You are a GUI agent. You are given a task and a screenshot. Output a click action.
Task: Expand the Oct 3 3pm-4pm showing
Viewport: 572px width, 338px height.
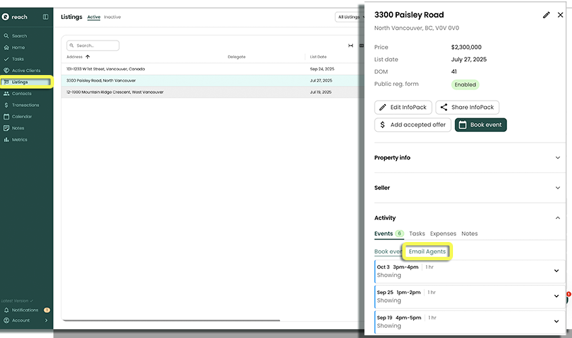pyautogui.click(x=556, y=271)
